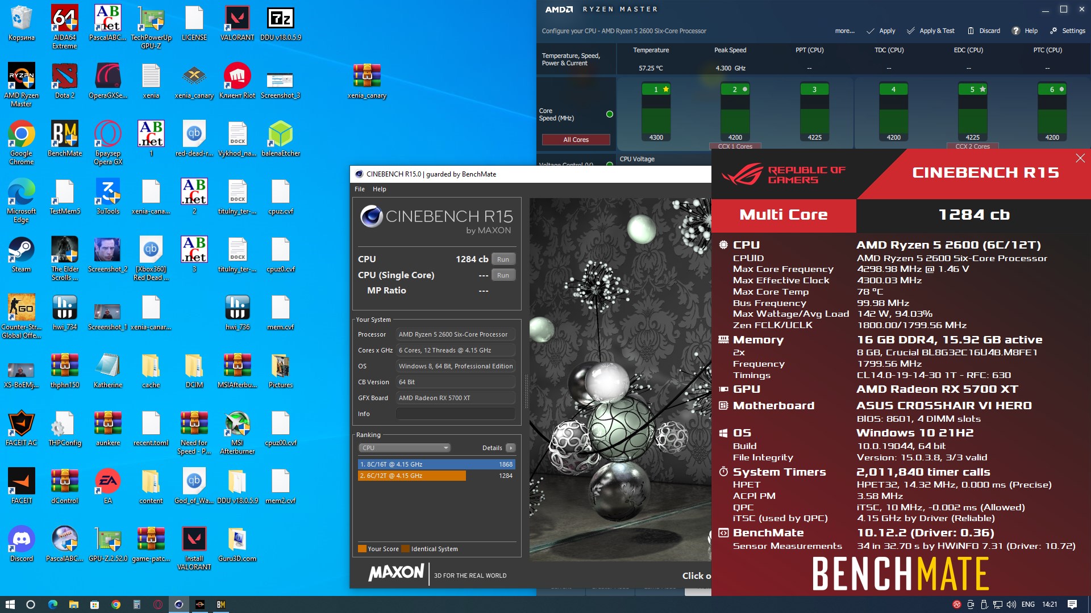
Task: Open the FACEIT AC desktop icon
Action: 22,428
